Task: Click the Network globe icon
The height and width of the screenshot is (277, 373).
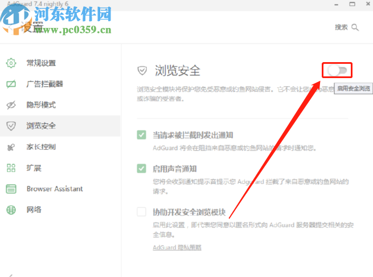Action: 11,210
